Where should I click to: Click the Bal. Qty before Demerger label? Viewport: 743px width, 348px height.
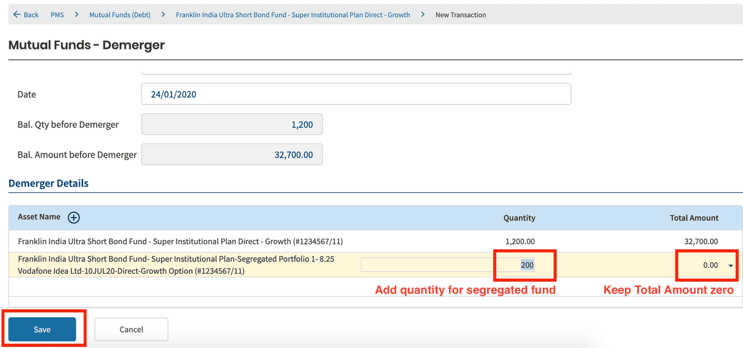click(x=68, y=125)
